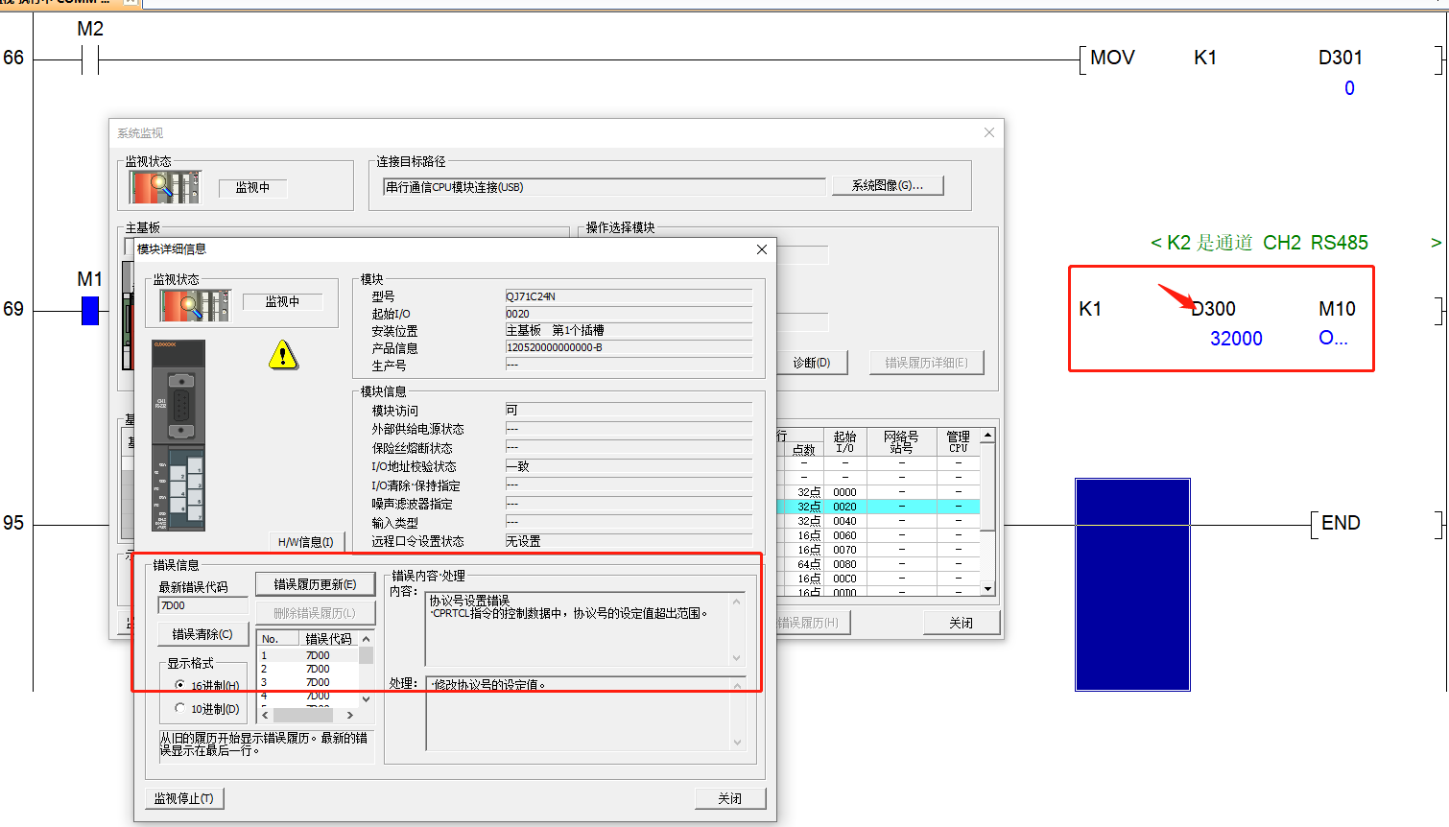
Task: Click the yellow warning triangle icon
Action: 283,356
